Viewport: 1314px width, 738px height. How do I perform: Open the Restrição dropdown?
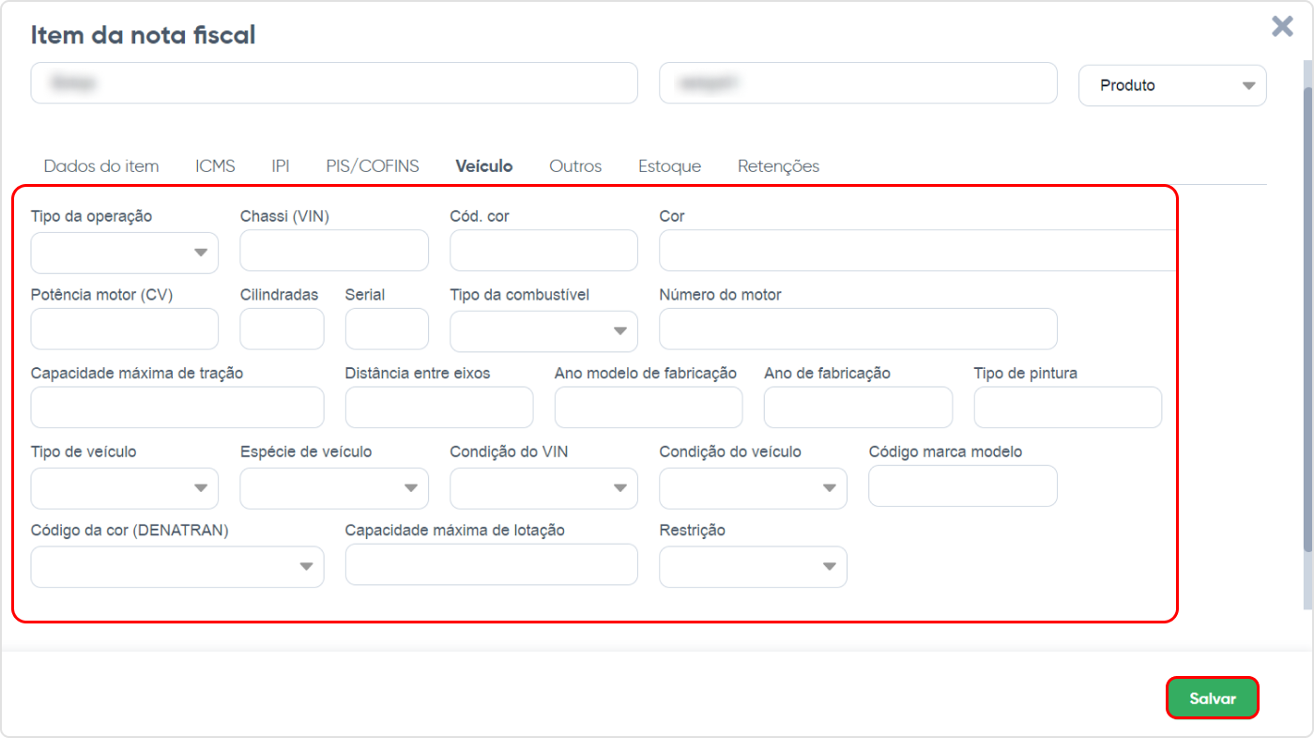coord(752,566)
